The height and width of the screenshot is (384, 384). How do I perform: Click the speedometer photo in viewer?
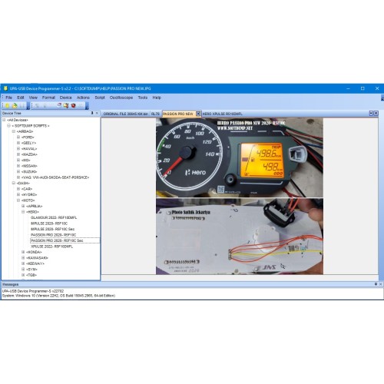240,157
